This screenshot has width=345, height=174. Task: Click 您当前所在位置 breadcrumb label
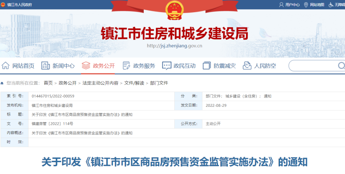(x=23, y=83)
